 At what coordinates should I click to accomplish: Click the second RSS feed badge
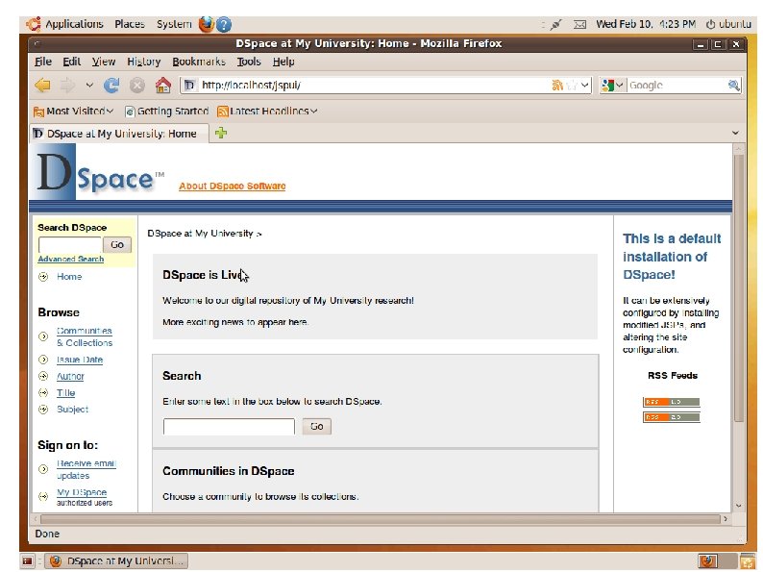coord(671,417)
